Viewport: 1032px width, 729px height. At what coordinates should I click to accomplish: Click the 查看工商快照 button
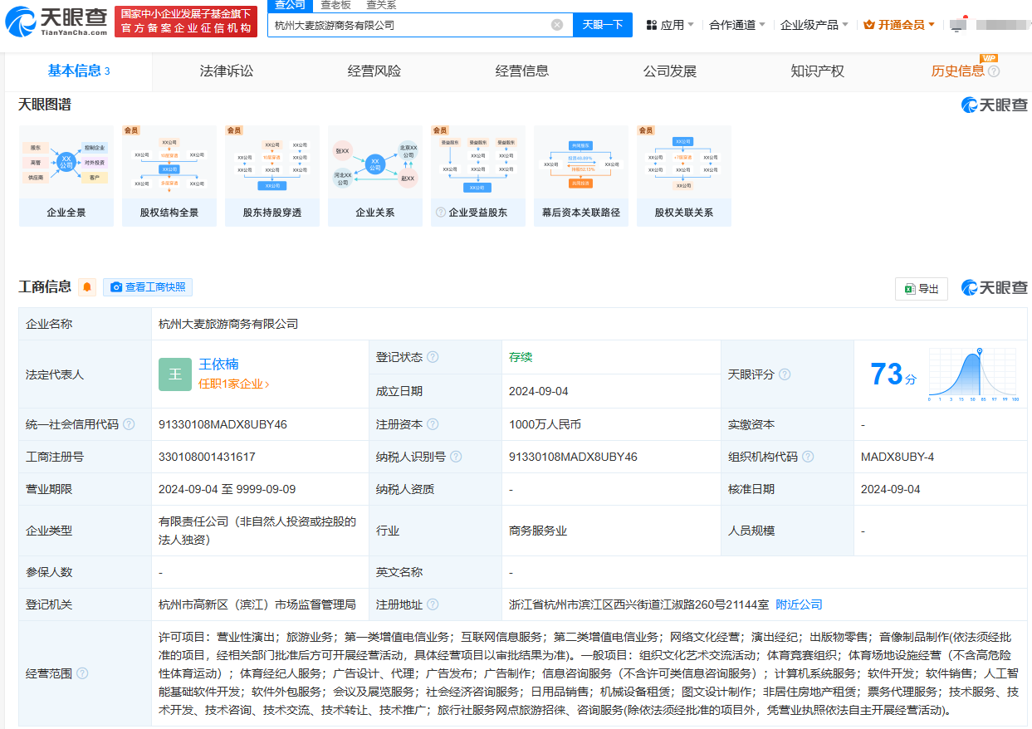click(148, 287)
